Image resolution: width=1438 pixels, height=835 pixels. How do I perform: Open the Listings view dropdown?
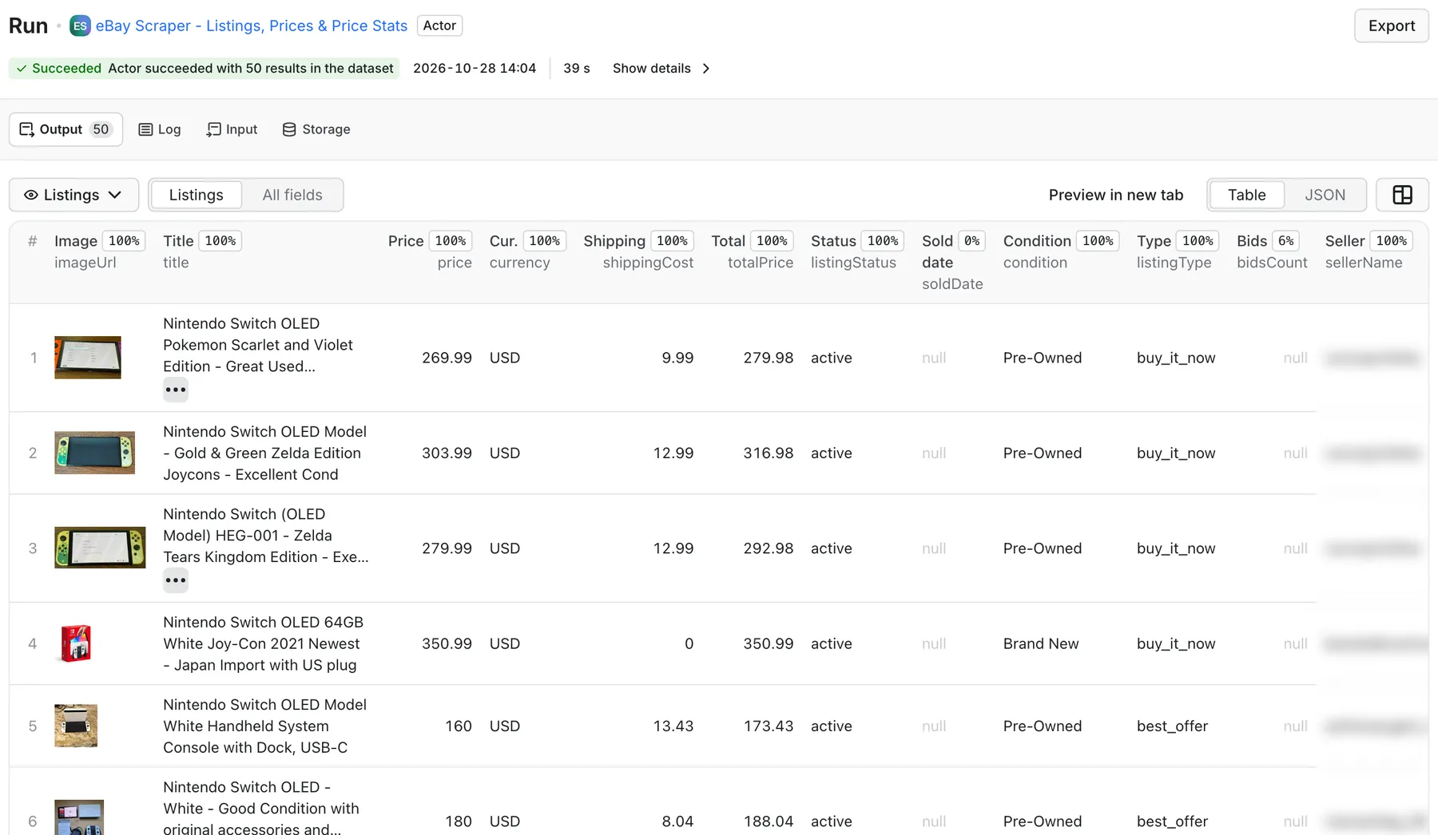[73, 195]
